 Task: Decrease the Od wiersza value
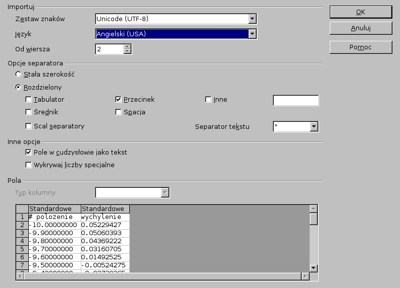pos(127,51)
